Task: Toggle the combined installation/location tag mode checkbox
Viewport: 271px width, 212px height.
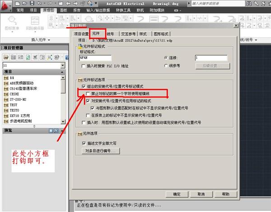Action: click(x=84, y=86)
